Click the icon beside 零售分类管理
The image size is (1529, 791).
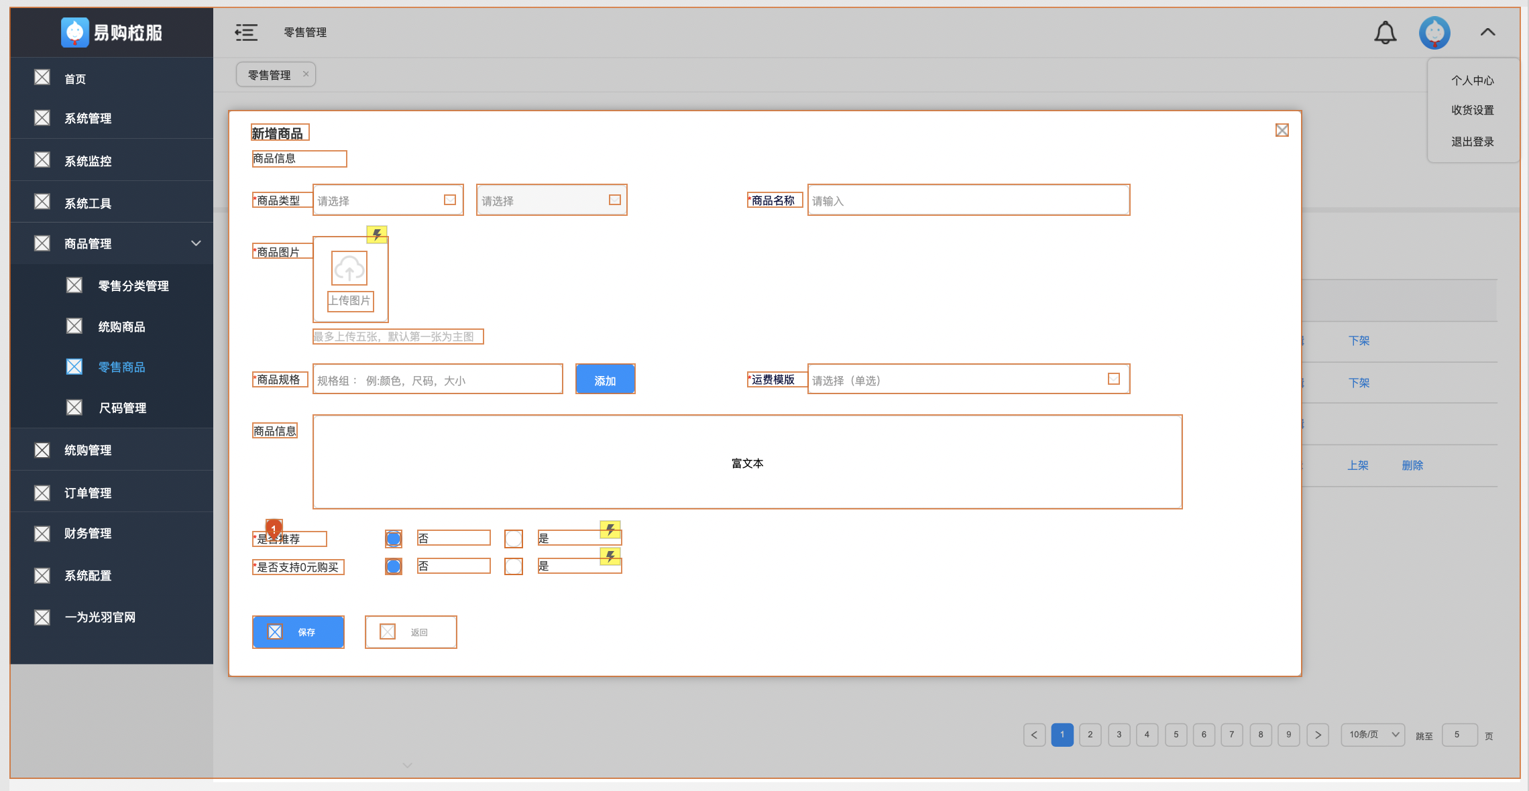coord(74,286)
